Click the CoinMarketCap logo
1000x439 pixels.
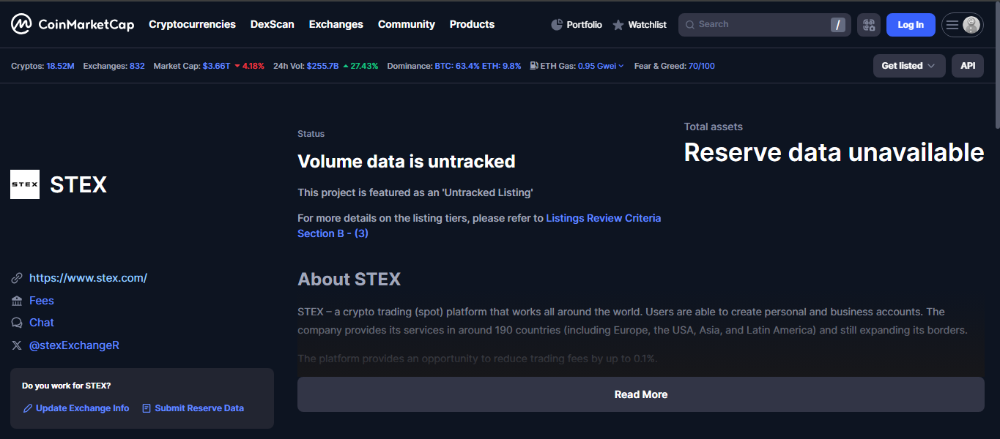pos(73,24)
